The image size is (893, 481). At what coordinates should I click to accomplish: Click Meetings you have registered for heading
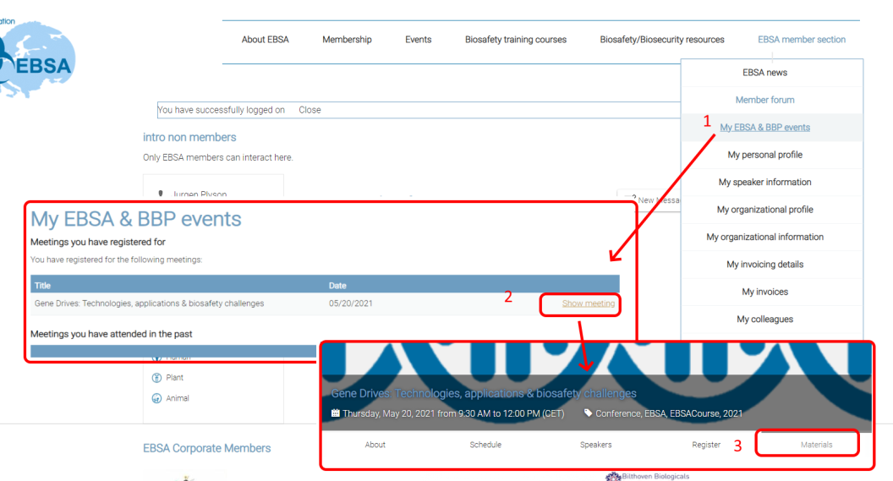point(97,242)
